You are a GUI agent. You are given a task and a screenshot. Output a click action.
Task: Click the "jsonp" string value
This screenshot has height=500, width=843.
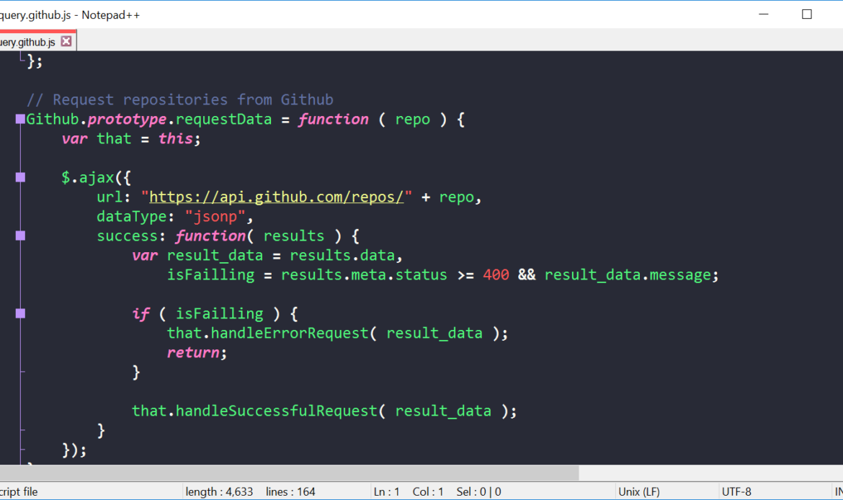215,217
